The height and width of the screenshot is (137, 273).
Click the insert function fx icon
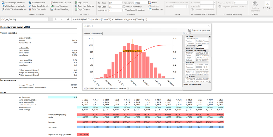(68, 19)
